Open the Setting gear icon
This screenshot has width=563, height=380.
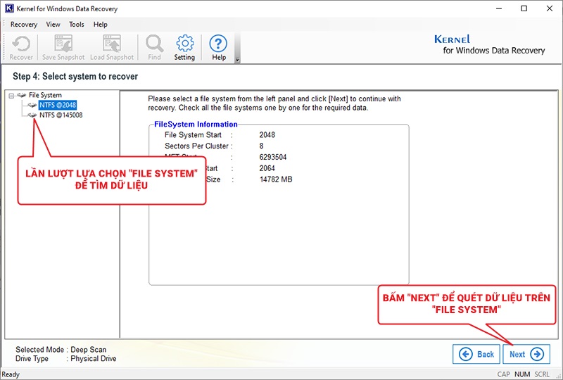pyautogui.click(x=184, y=47)
